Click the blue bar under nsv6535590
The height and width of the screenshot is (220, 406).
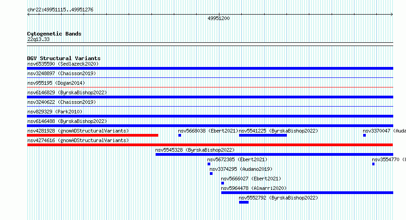tap(210, 68)
